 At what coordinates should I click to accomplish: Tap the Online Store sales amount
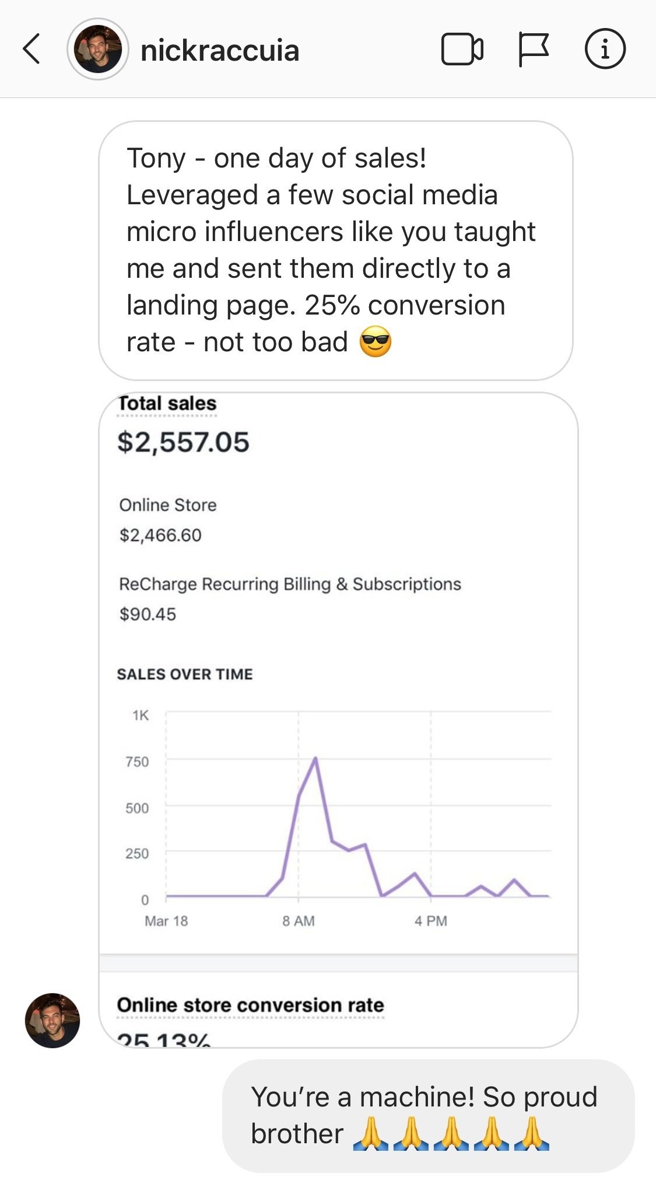point(160,535)
